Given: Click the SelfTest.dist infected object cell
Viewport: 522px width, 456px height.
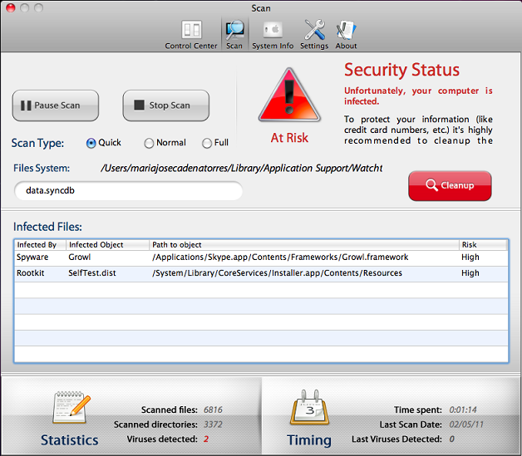Looking at the screenshot, I should 92,273.
